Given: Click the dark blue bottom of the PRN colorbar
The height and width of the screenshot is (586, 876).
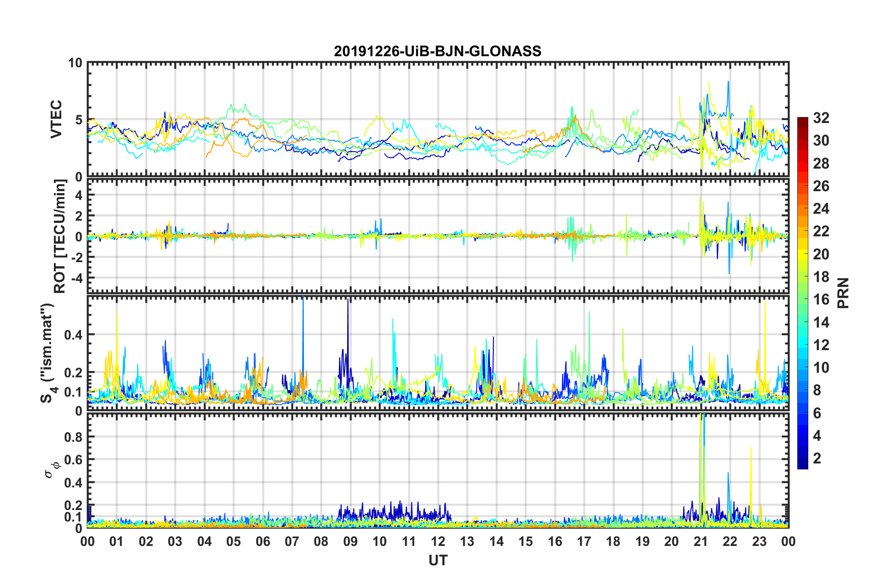Looking at the screenshot, I should 803,464.
